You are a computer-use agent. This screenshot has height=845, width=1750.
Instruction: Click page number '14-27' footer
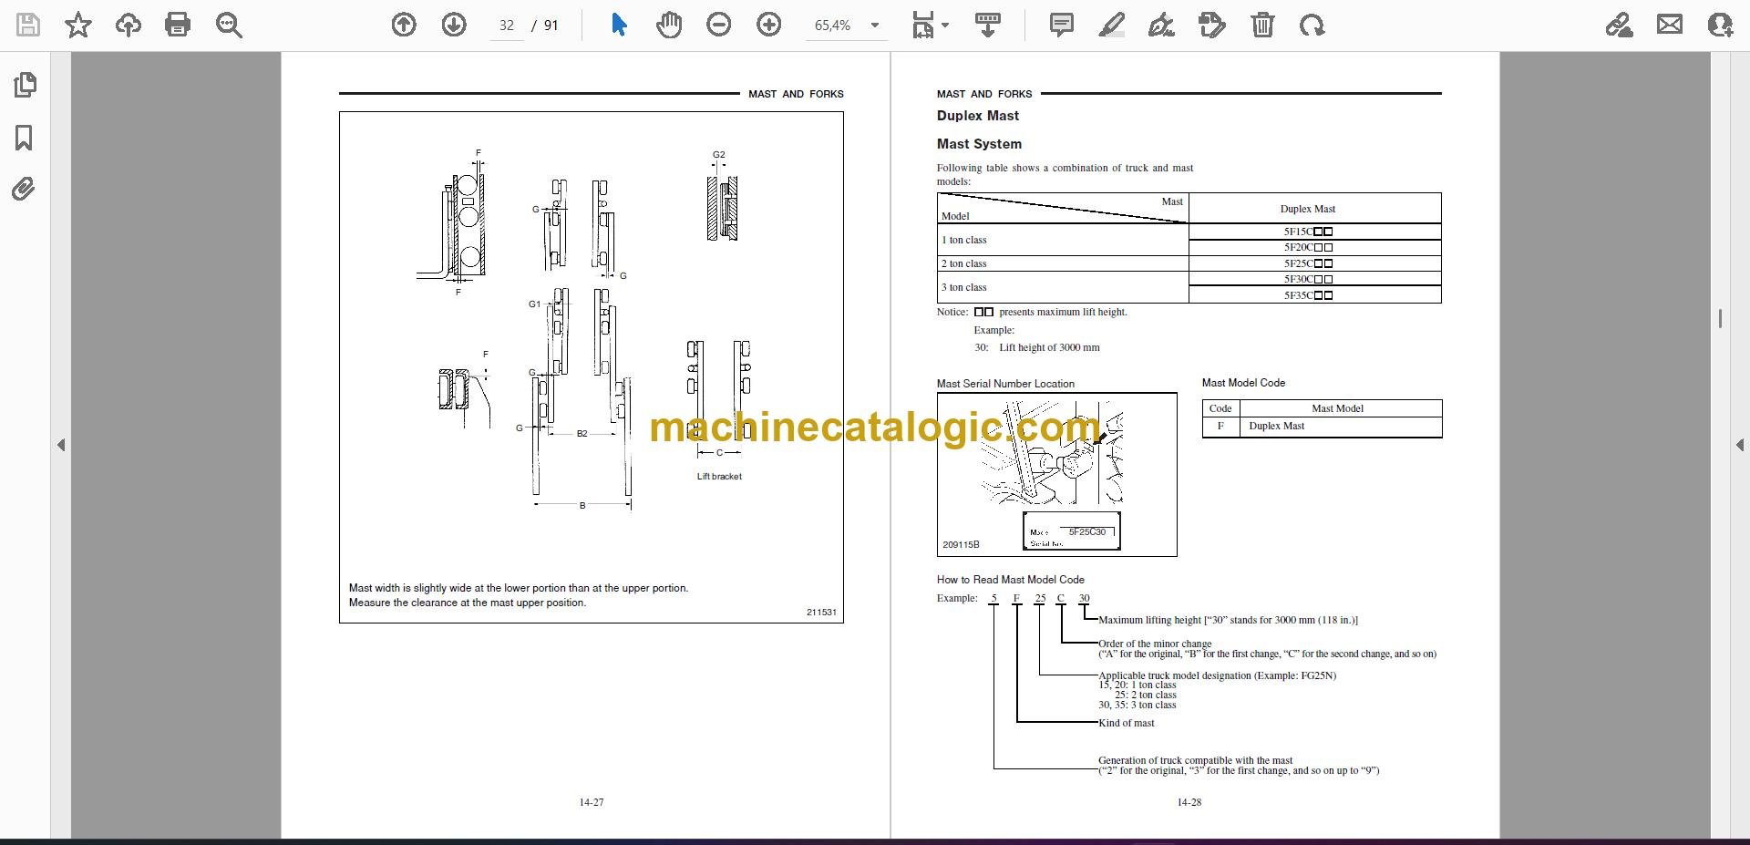592,802
